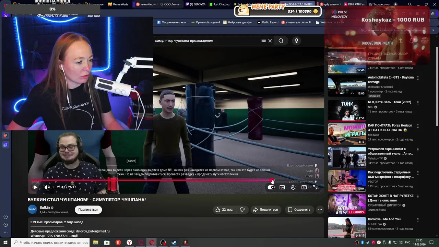Viewport: 439px width, 247px height.
Task: Click the Поделиться share button
Action: click(x=265, y=210)
